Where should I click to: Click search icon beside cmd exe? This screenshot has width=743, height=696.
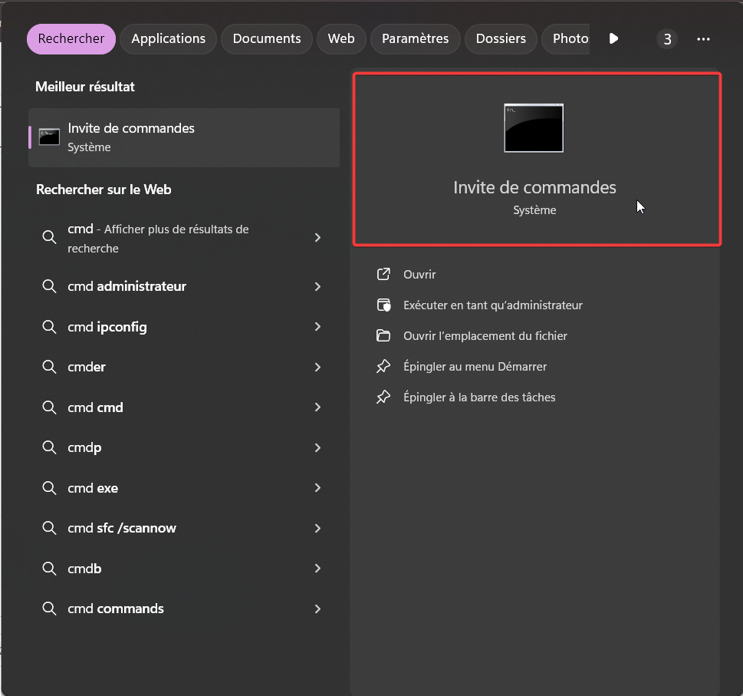[x=49, y=487]
